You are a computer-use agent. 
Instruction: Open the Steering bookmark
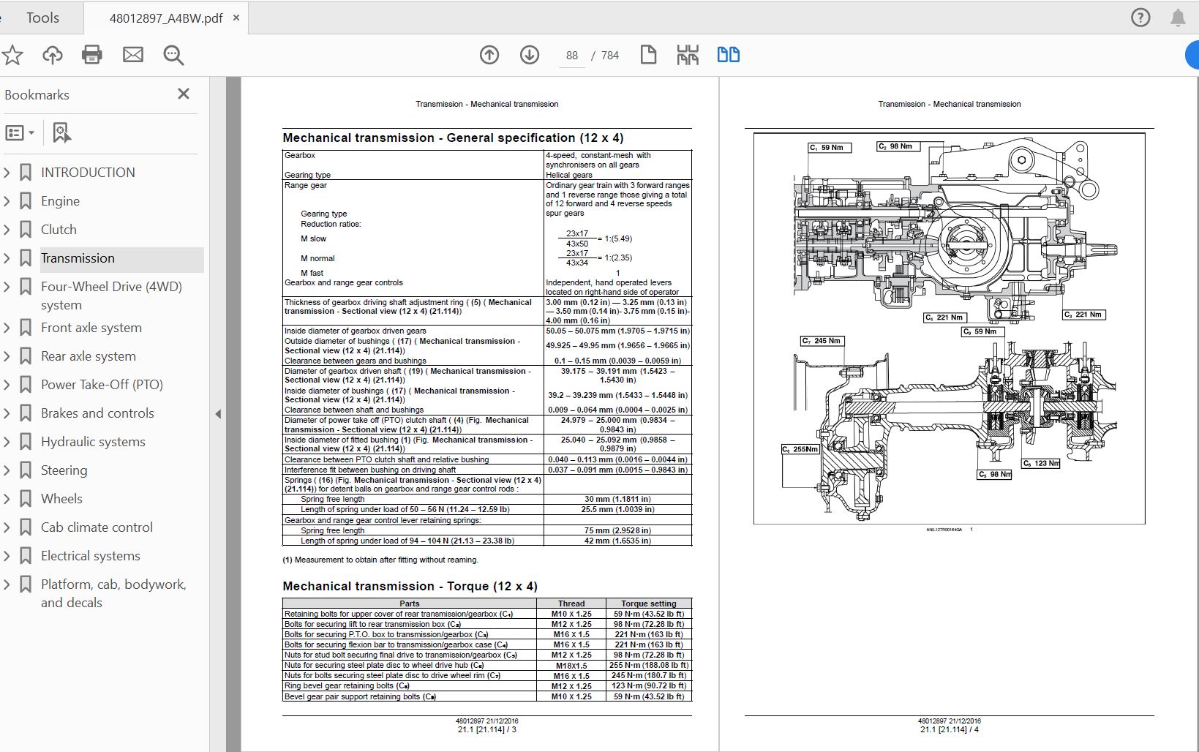click(64, 470)
